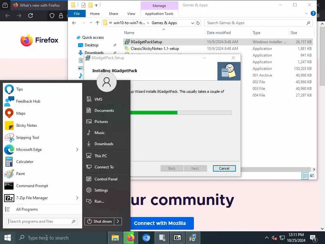Click the Shut down button
The width and height of the screenshot is (325, 244).
pos(99,221)
